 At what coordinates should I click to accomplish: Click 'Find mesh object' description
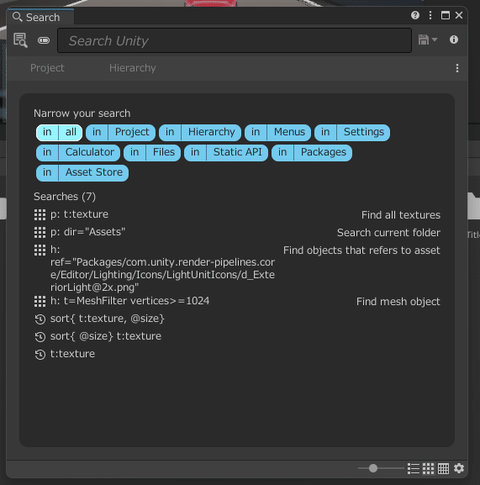pos(398,302)
